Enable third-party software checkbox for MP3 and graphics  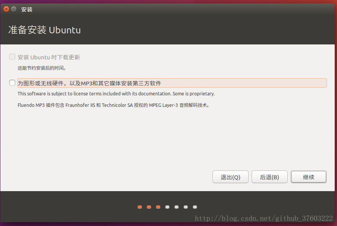click(x=12, y=83)
